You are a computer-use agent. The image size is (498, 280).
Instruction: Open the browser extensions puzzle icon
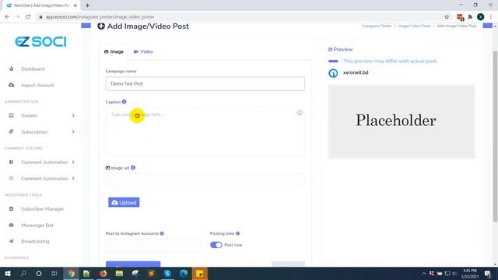click(470, 17)
